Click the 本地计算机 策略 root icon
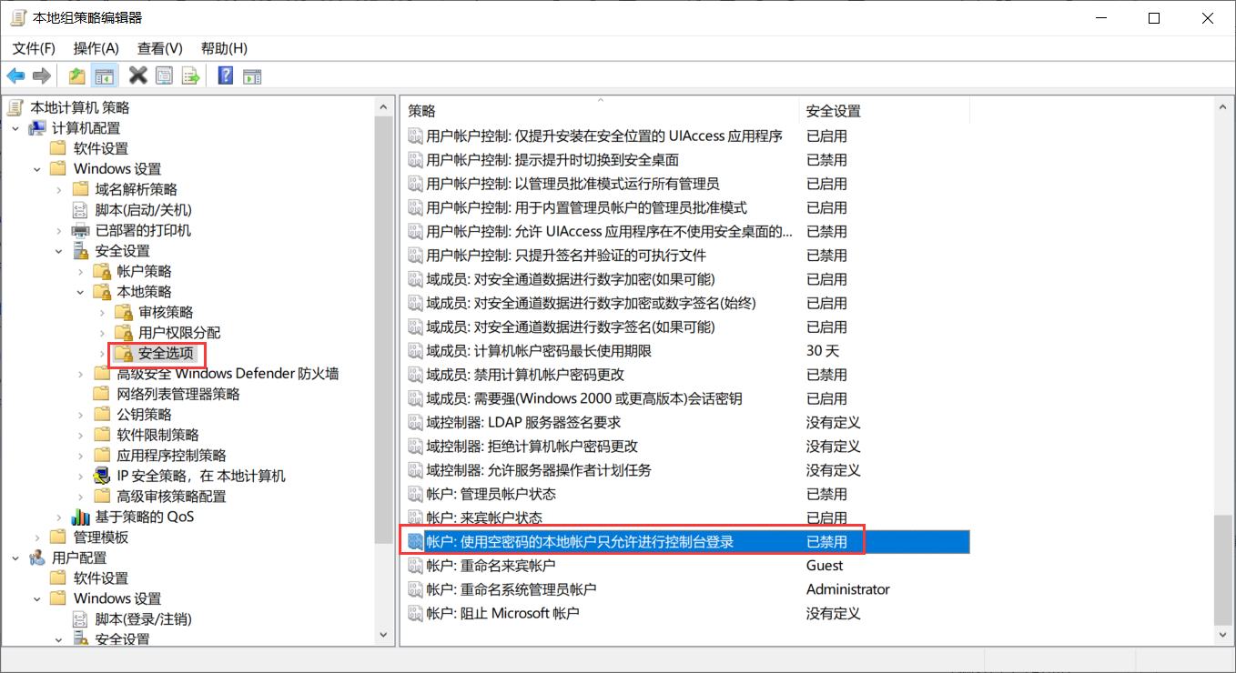 pyautogui.click(x=15, y=108)
